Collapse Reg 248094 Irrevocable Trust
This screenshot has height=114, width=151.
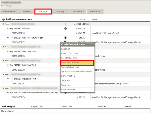pyautogui.click(x=8, y=52)
